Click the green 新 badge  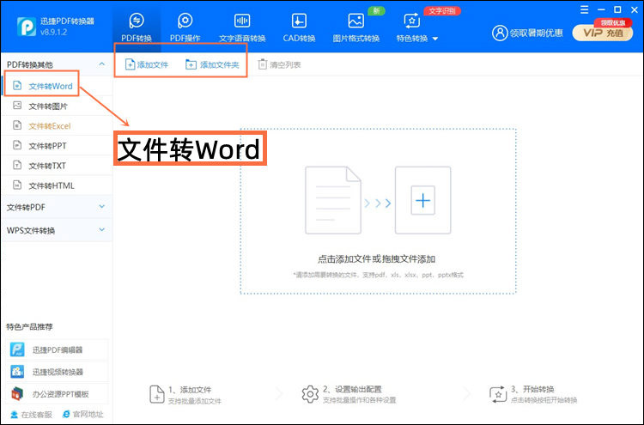coord(376,10)
